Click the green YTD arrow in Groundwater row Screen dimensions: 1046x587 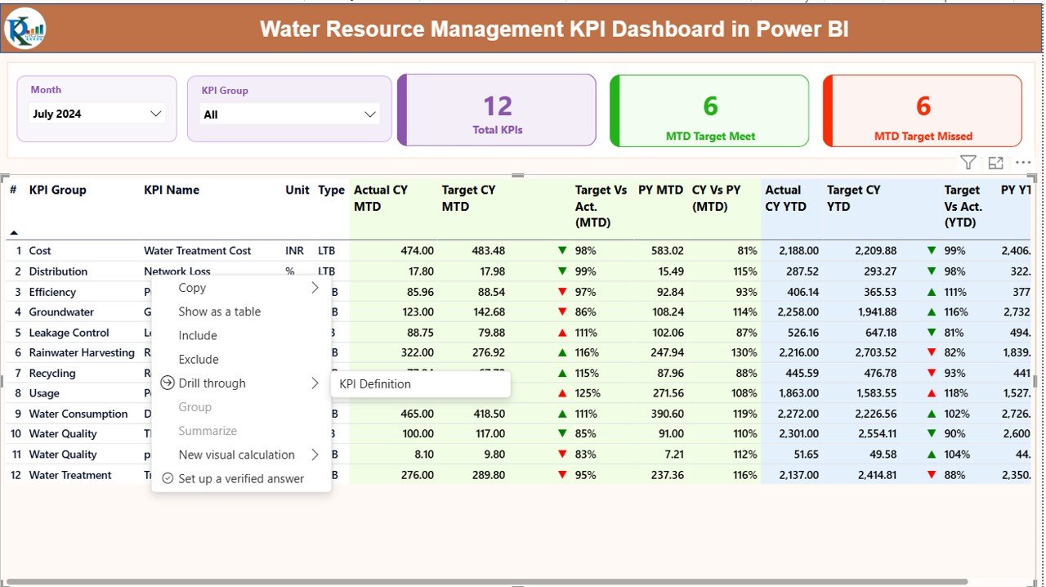tap(932, 312)
